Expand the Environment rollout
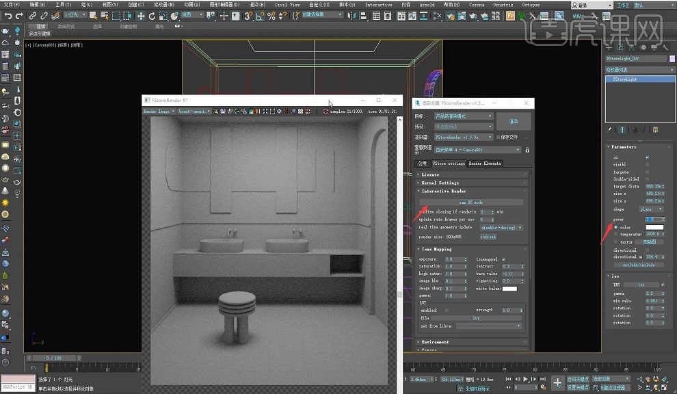 472,342
